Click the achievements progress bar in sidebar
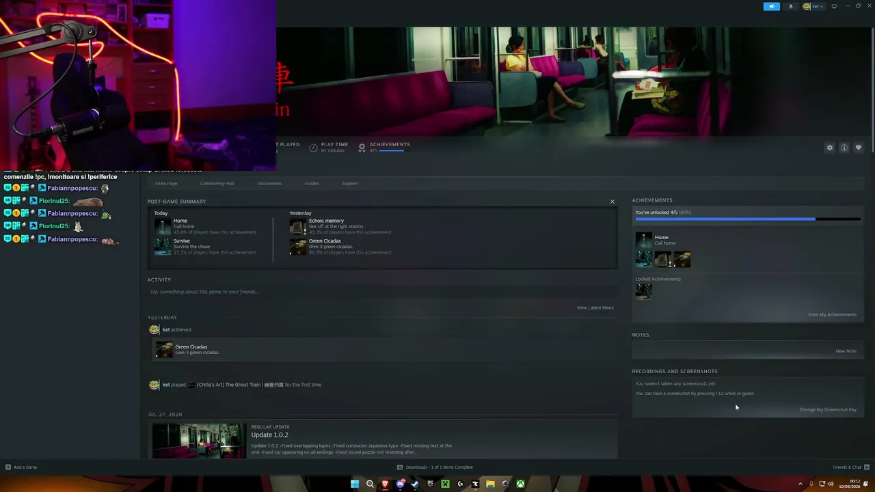 [x=748, y=219]
